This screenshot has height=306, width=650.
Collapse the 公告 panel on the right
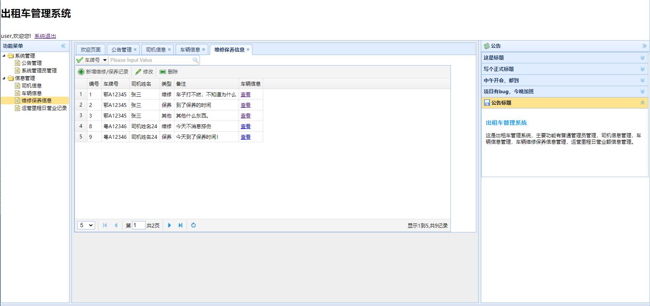(644, 46)
